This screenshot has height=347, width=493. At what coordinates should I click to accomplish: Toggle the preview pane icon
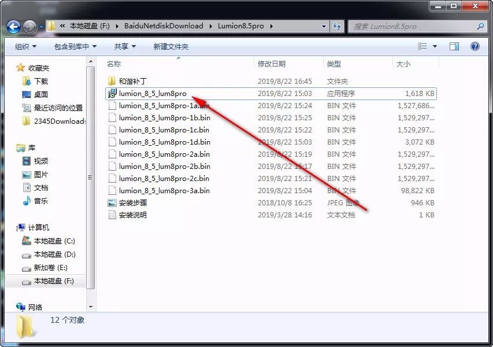point(454,46)
